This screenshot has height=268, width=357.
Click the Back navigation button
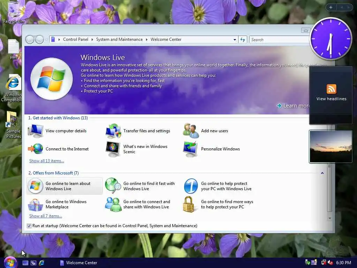30,39
